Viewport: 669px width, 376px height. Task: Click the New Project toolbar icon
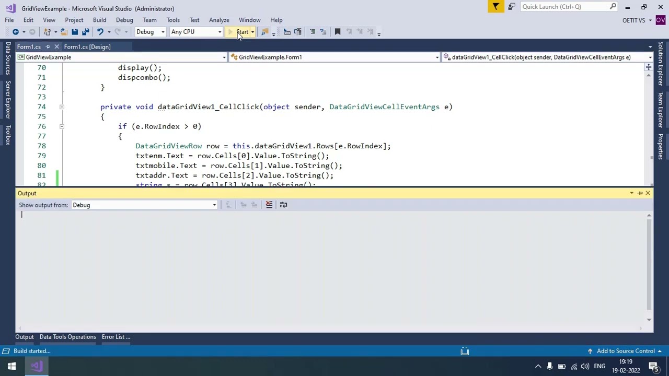47,32
